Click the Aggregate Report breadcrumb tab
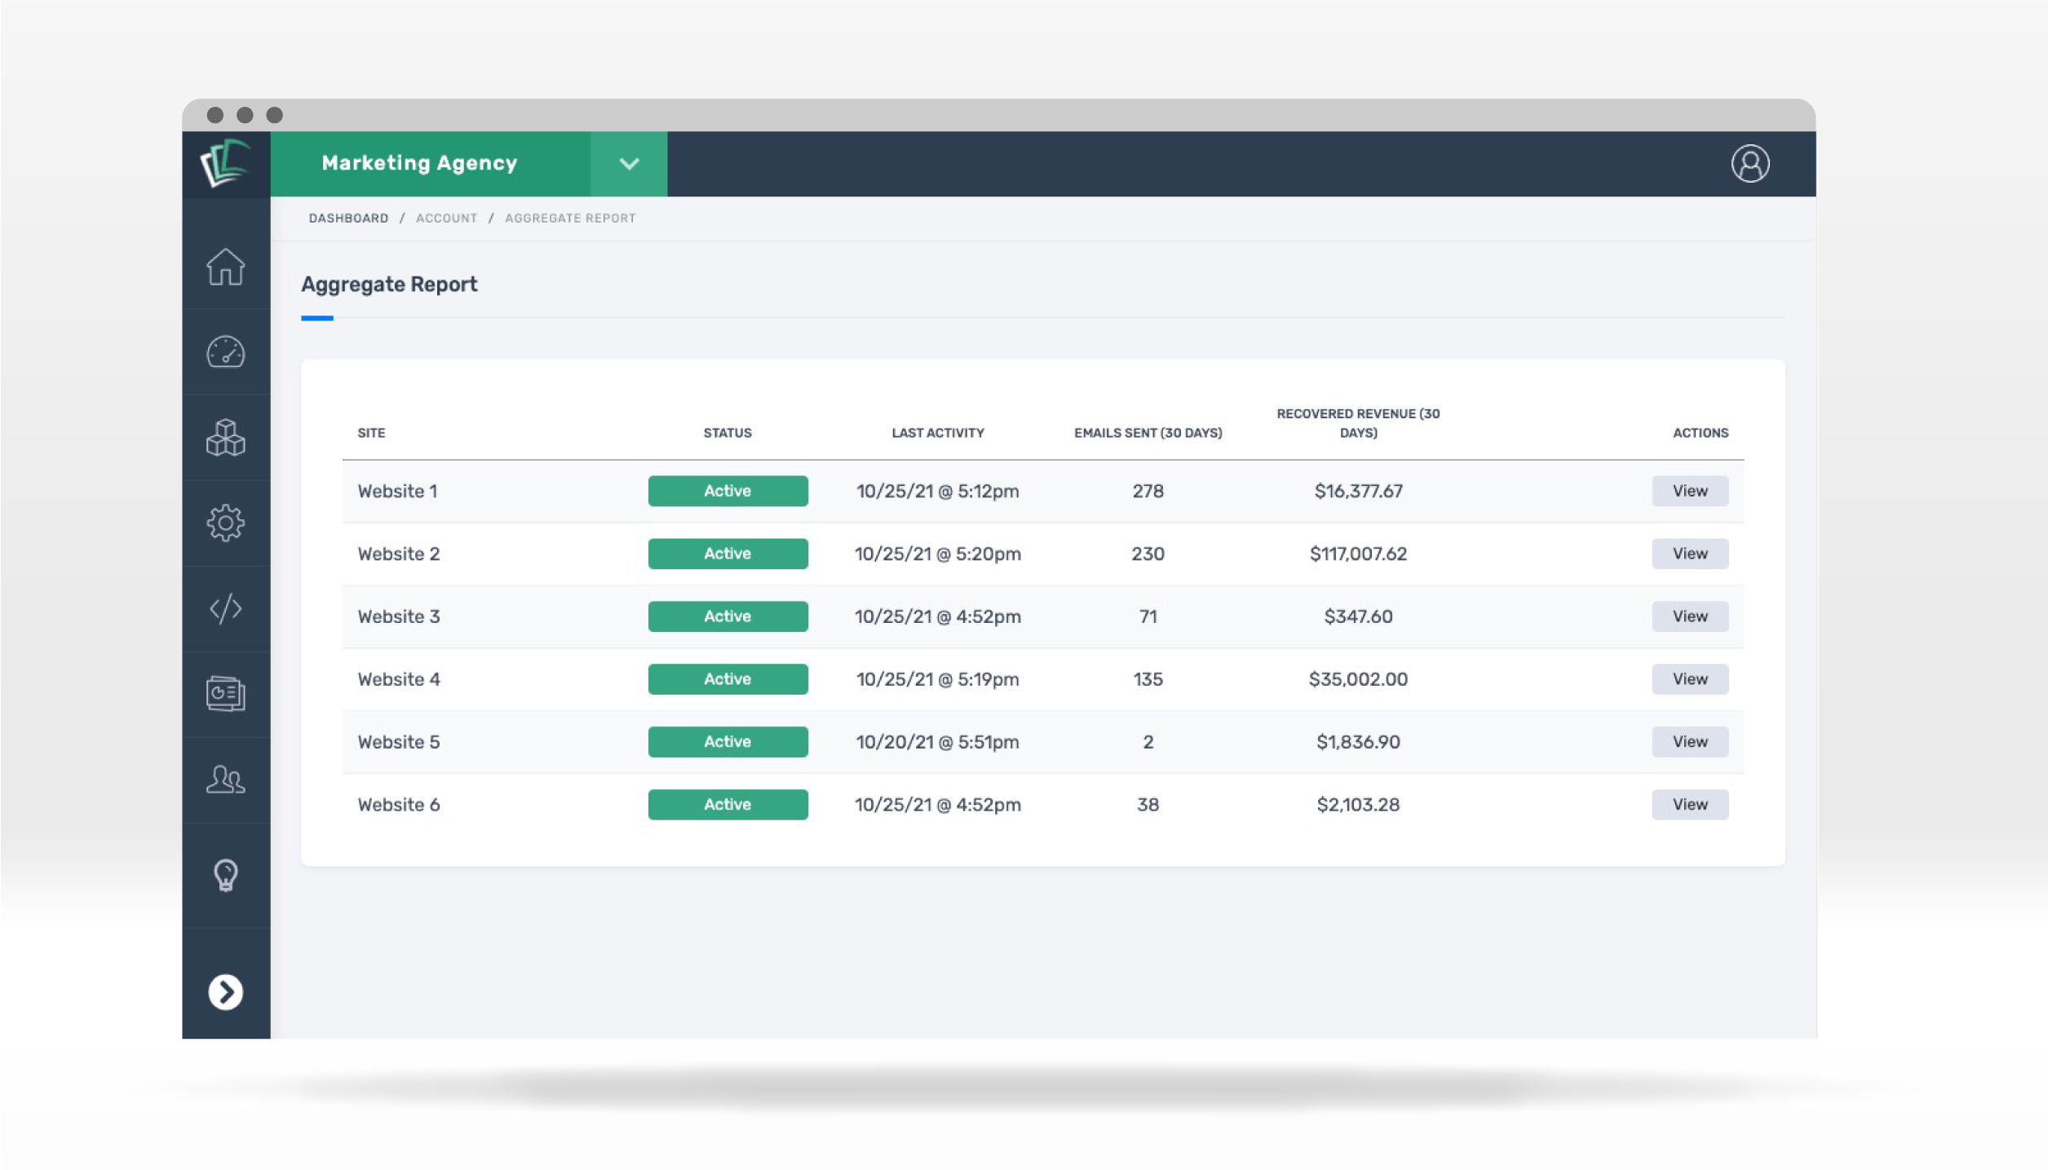The height and width of the screenshot is (1170, 2048). click(569, 218)
